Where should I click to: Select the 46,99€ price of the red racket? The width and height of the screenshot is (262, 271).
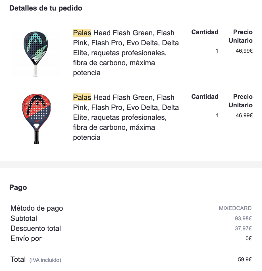pyautogui.click(x=244, y=116)
